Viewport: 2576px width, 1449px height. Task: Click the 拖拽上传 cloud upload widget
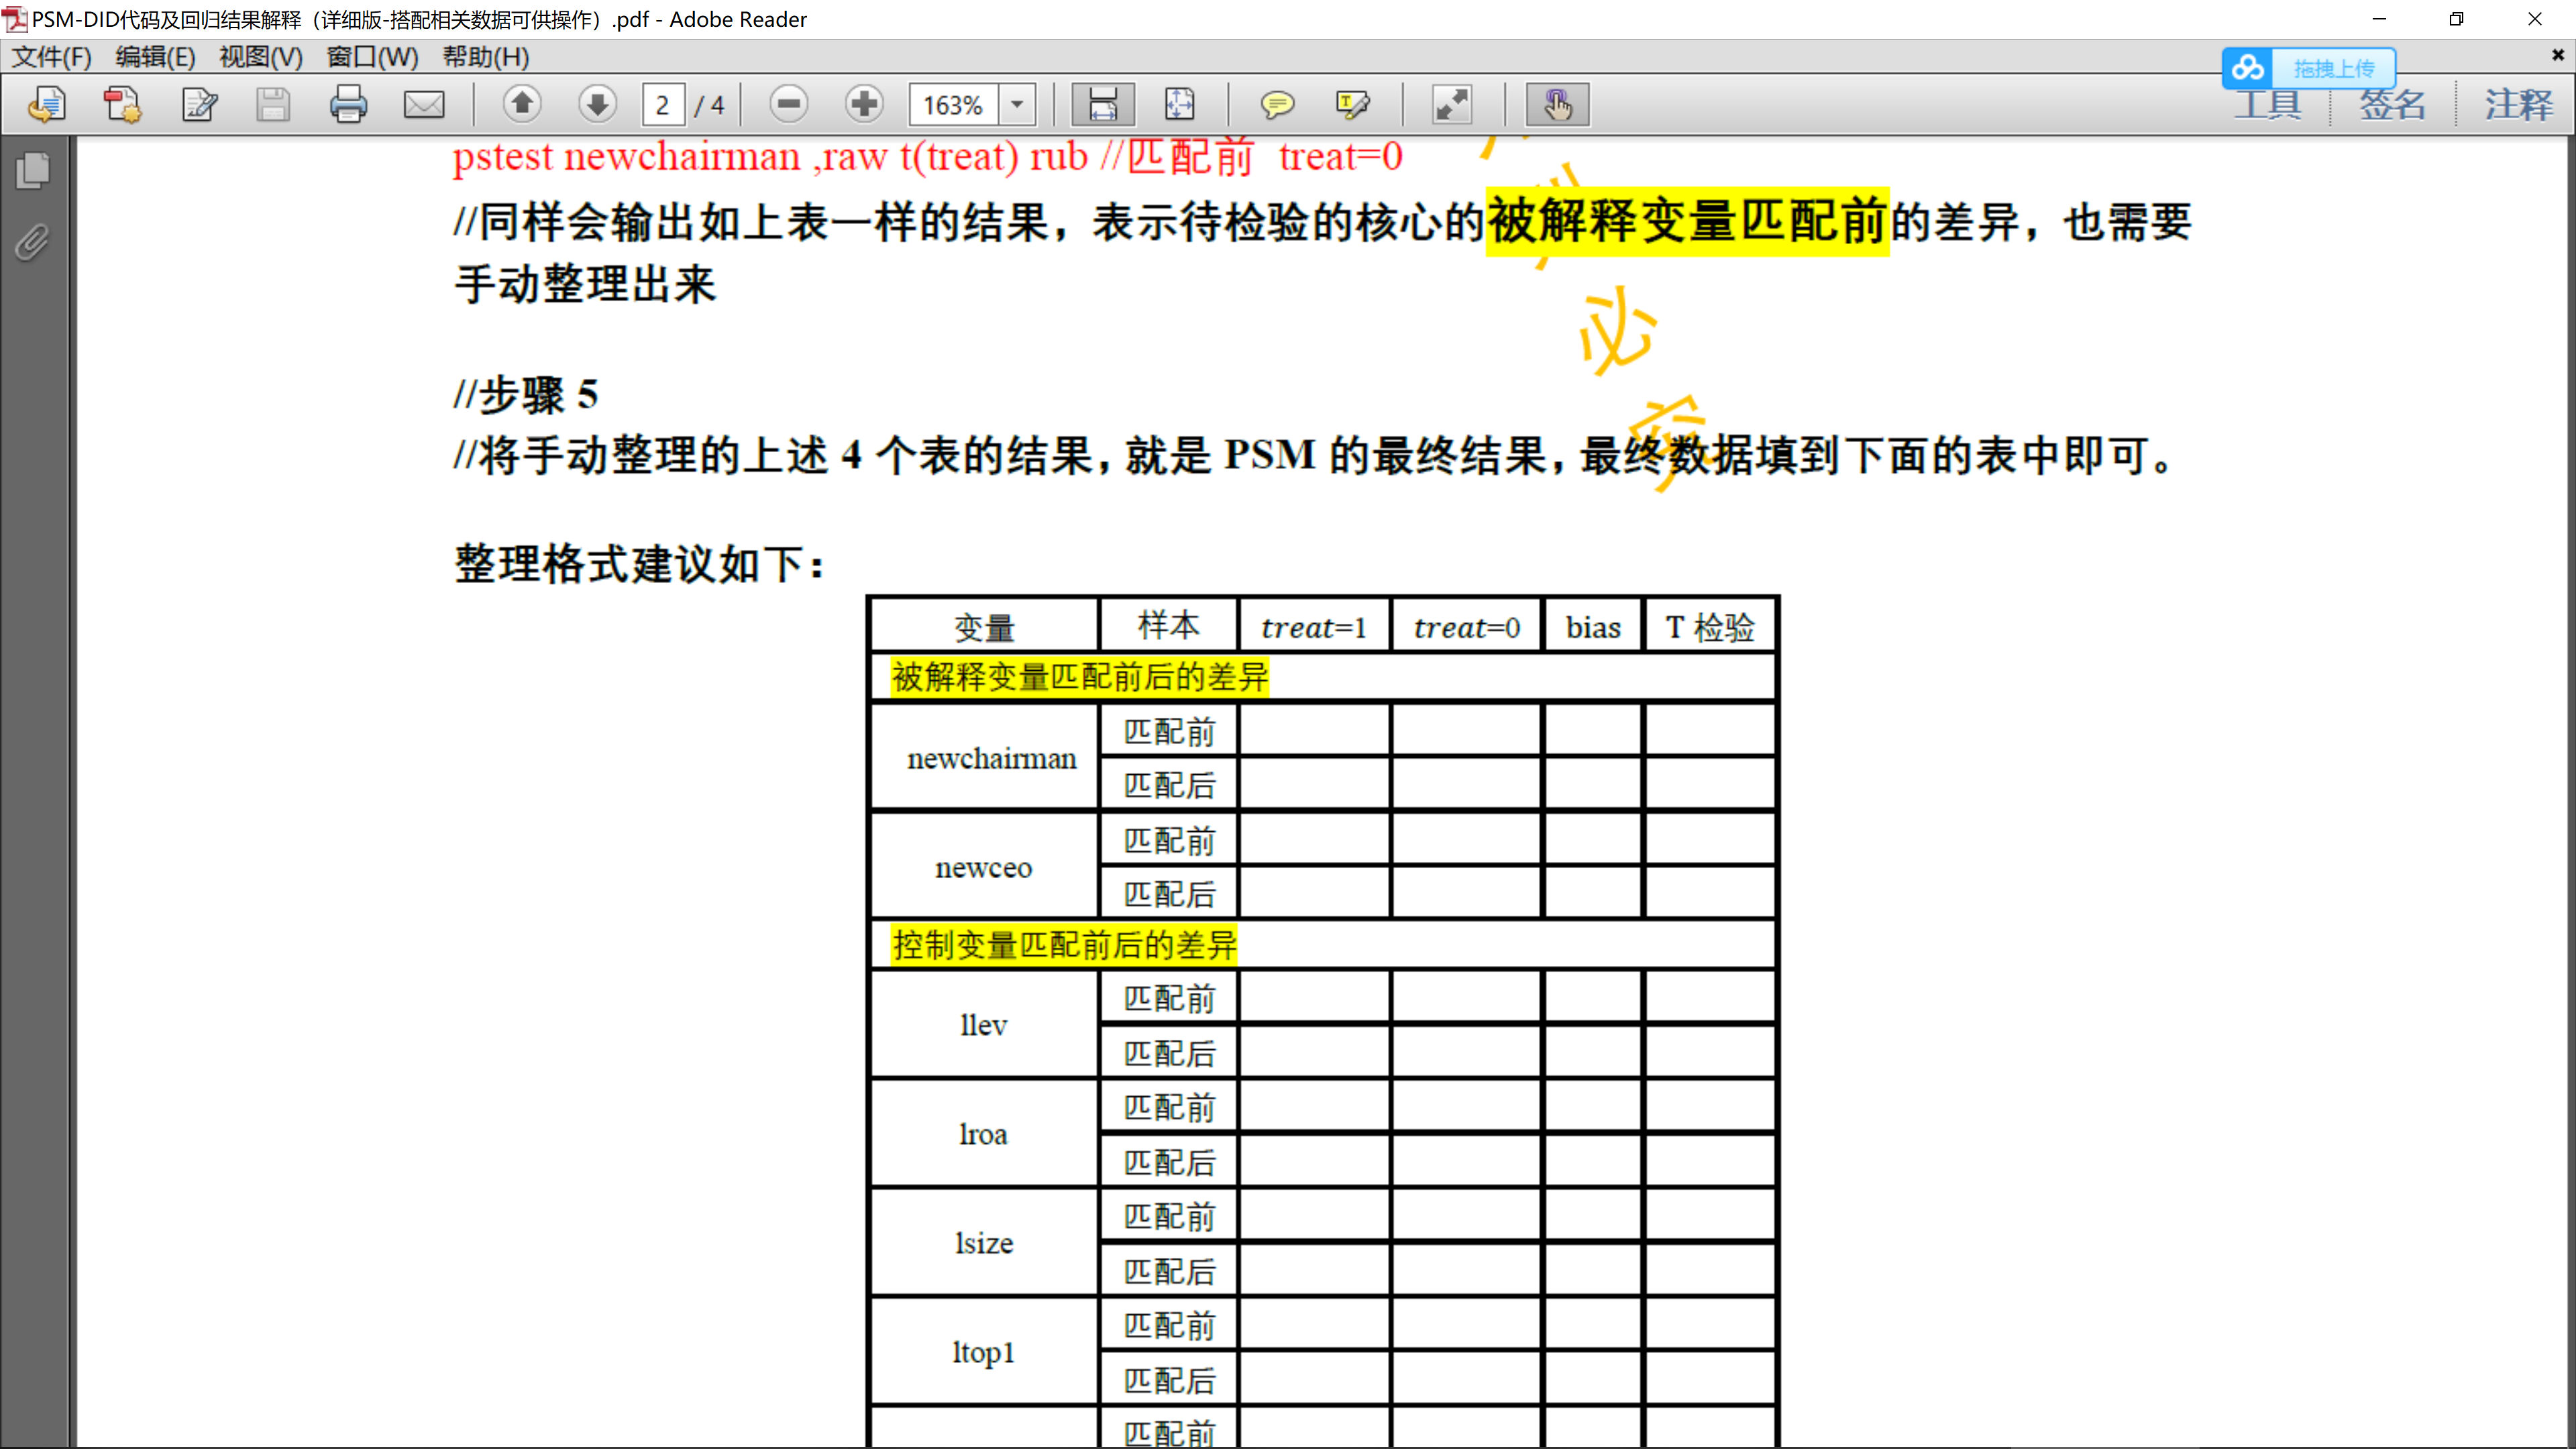pyautogui.click(x=2310, y=68)
